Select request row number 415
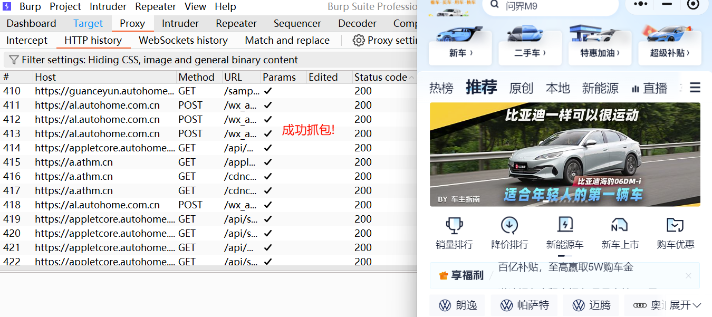This screenshot has width=712, height=317. coord(209,162)
